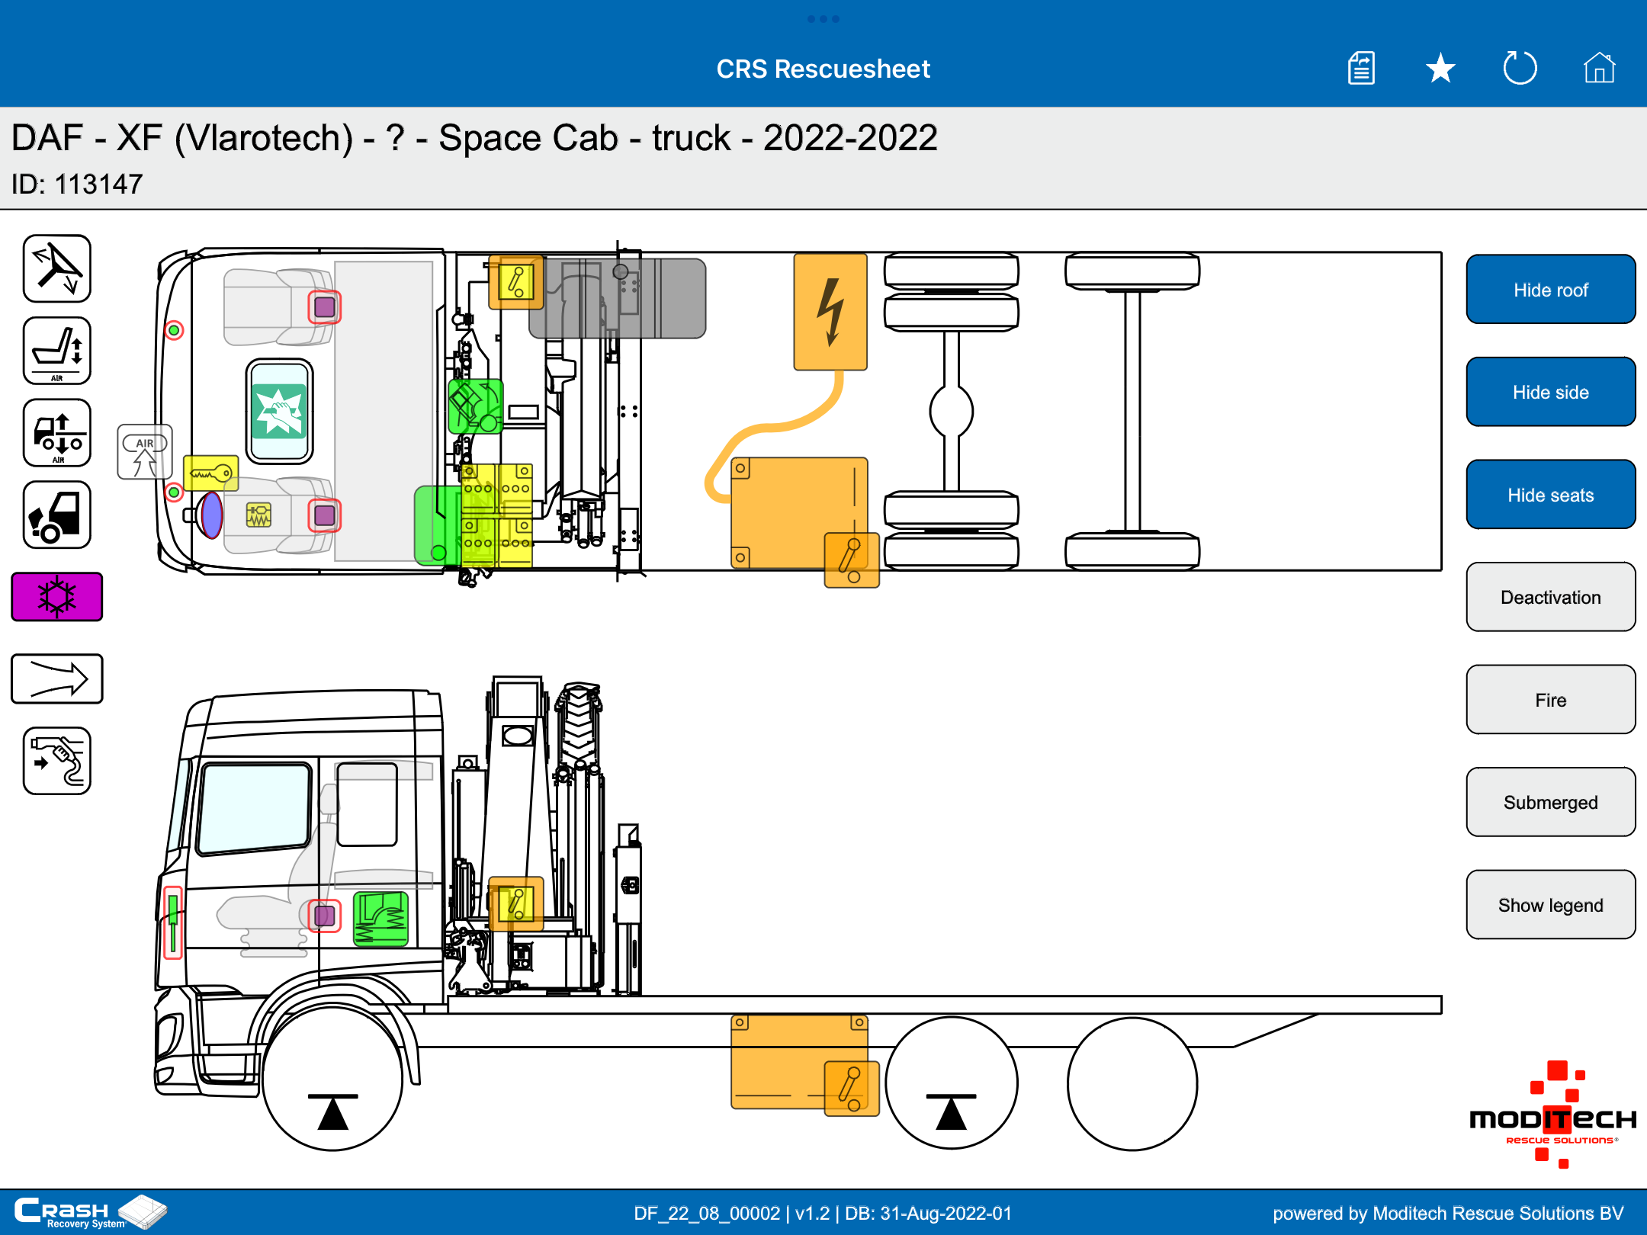
Task: Open the charging plug connector icon
Action: tap(57, 761)
